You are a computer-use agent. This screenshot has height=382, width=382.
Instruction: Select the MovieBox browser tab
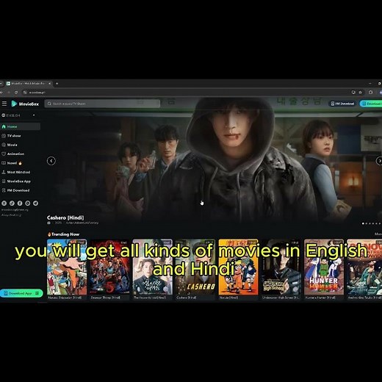pos(29,84)
